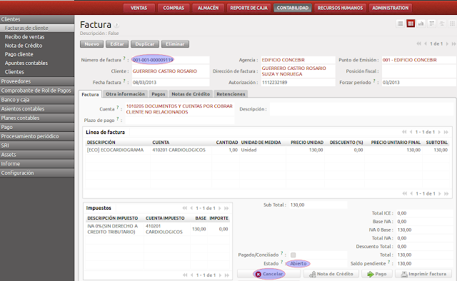Image resolution: width=457 pixels, height=281 pixels.
Task: Jump to last page in Línea de factura top pager
Action: pyautogui.click(x=446, y=132)
